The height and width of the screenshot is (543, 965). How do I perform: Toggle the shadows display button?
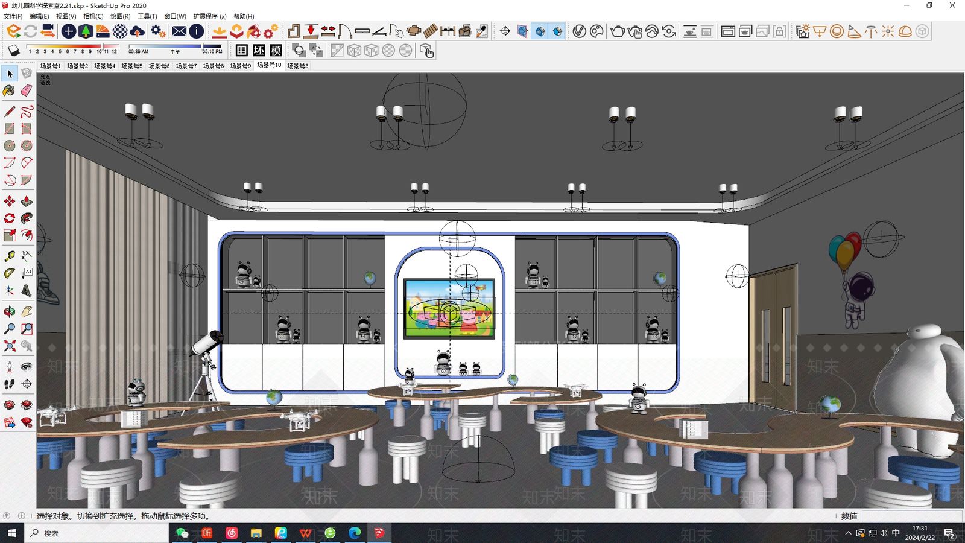point(14,51)
